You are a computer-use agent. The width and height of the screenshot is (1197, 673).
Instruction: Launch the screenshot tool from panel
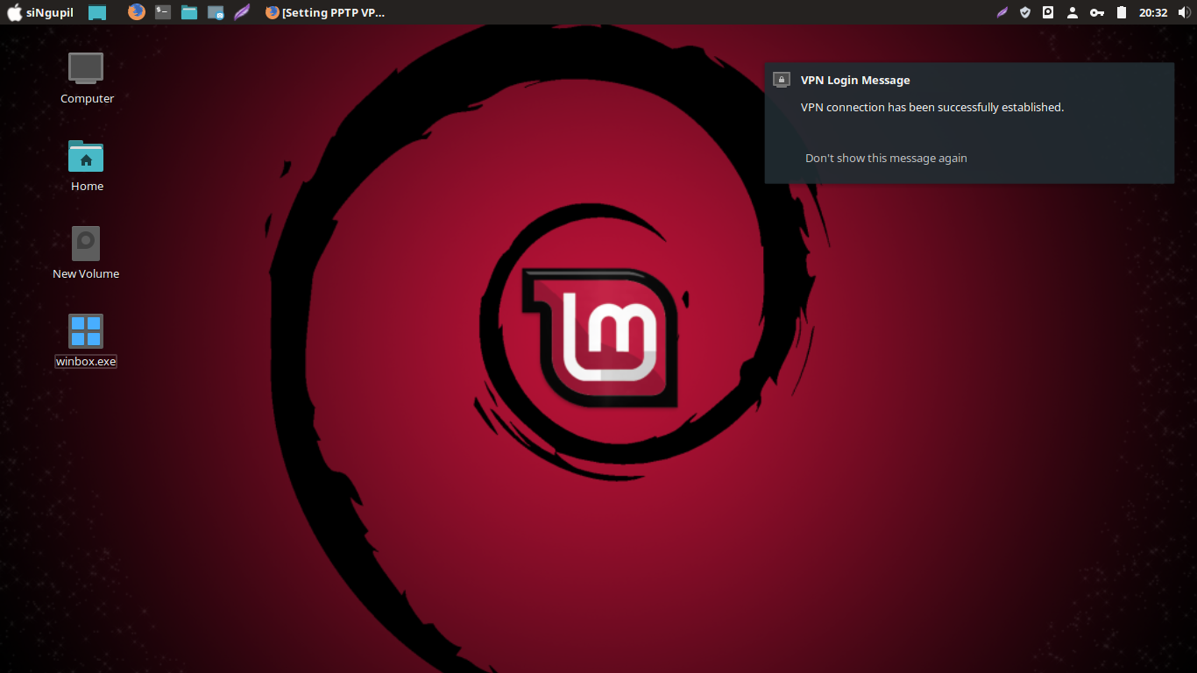pyautogui.click(x=216, y=12)
